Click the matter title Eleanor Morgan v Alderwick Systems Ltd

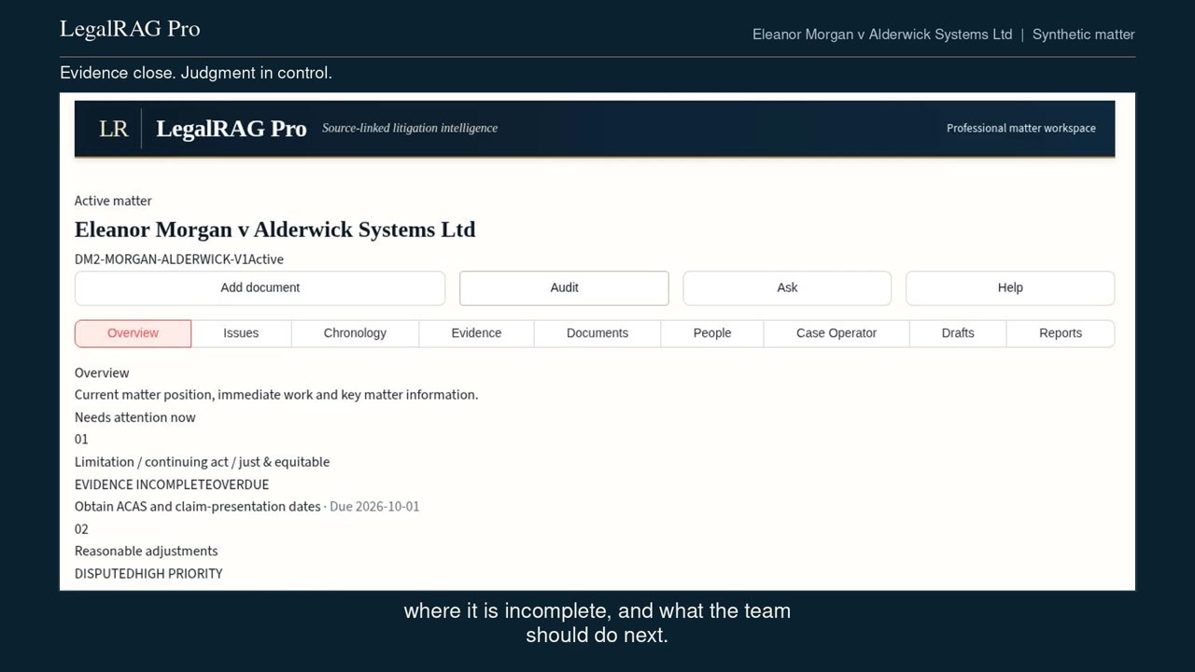tap(274, 230)
